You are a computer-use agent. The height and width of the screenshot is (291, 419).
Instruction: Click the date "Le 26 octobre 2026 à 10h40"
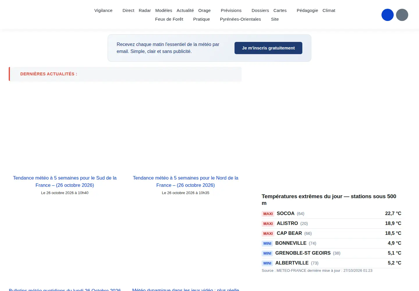65,193
